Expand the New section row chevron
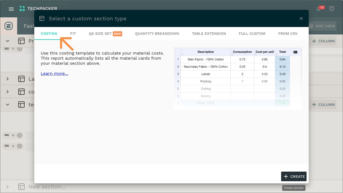 tap(8, 187)
